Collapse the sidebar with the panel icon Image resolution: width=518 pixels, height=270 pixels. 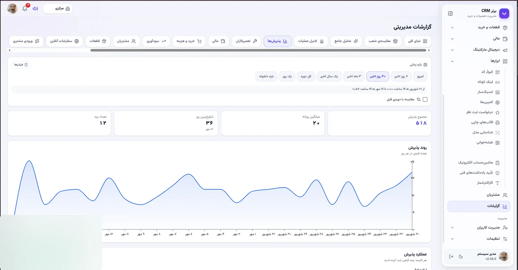pos(450,14)
